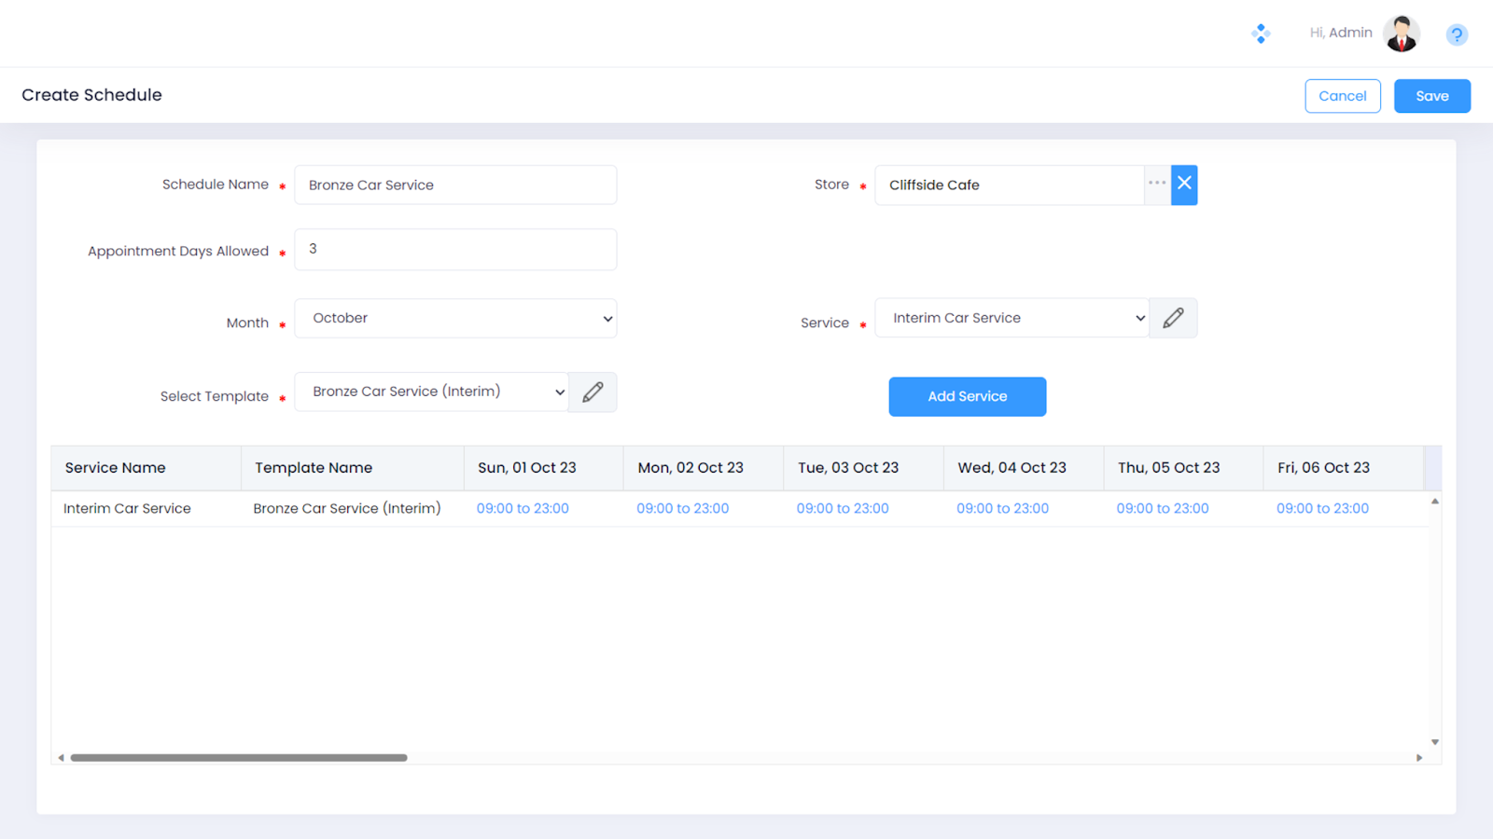Screen dimensions: 1493x839
Task: Expand the Month dropdown
Action: 455,318
